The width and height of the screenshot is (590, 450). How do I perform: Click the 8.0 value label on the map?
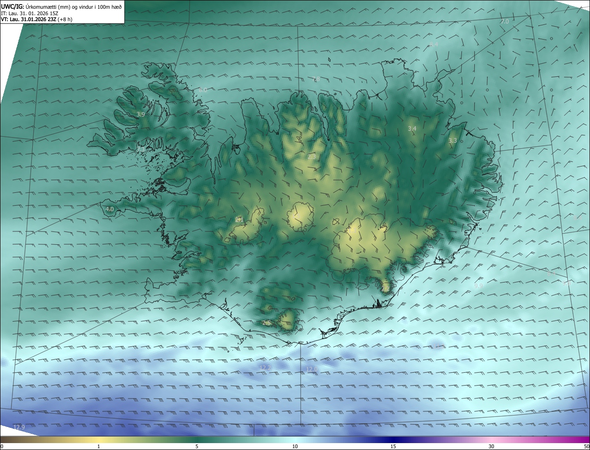tap(203, 90)
